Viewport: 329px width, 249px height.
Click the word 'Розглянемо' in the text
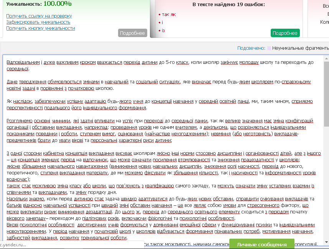coord(20,121)
